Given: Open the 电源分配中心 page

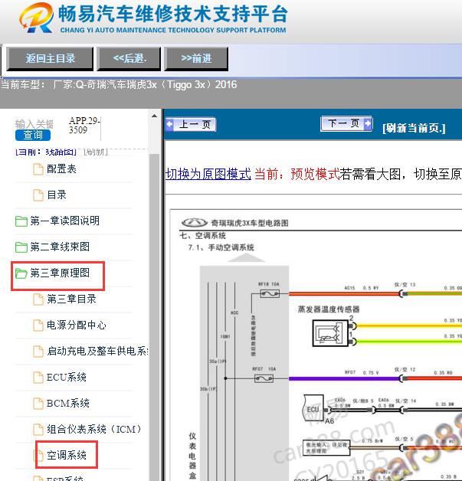Looking at the screenshot, I should pos(77,325).
